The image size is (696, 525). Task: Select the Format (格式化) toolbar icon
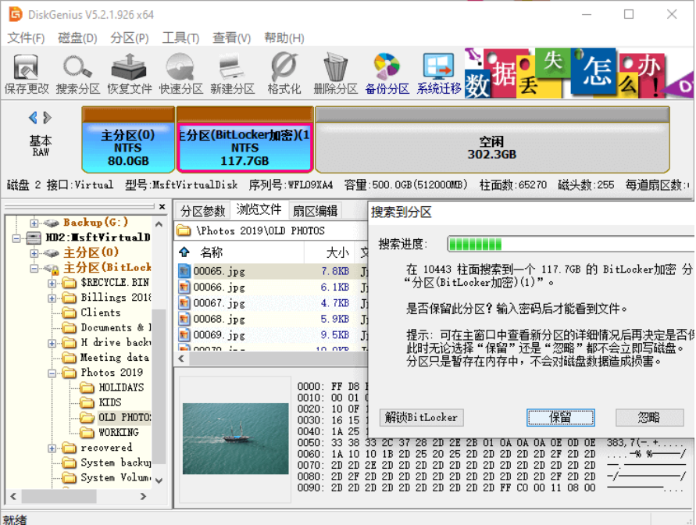[284, 73]
